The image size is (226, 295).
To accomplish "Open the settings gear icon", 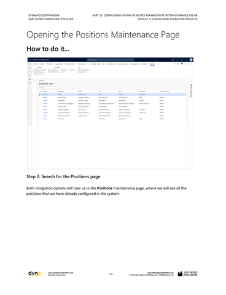I will 182,60.
